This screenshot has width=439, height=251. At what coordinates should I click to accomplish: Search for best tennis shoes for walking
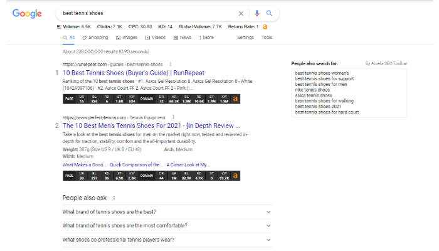324,101
